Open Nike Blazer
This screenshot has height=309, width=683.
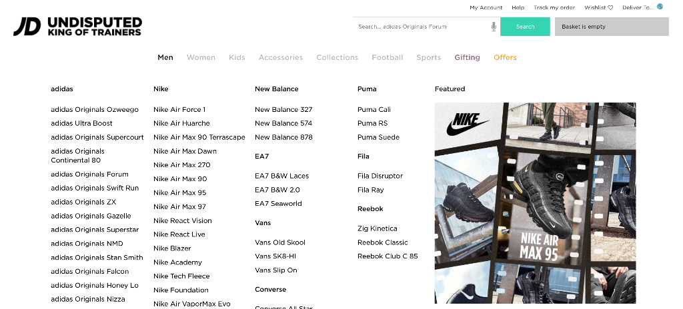172,248
